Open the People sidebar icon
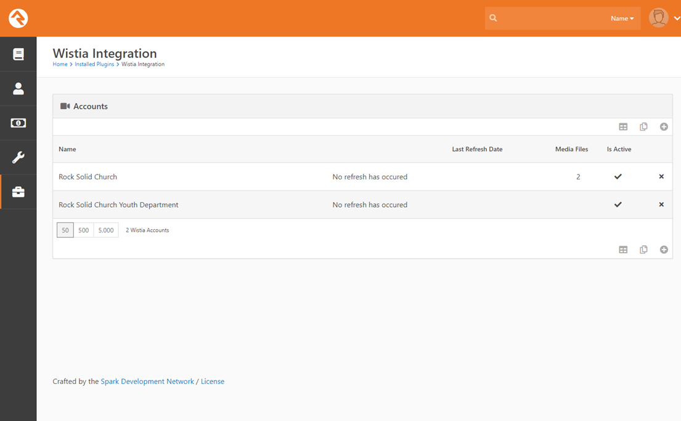This screenshot has height=421, width=681. point(18,89)
